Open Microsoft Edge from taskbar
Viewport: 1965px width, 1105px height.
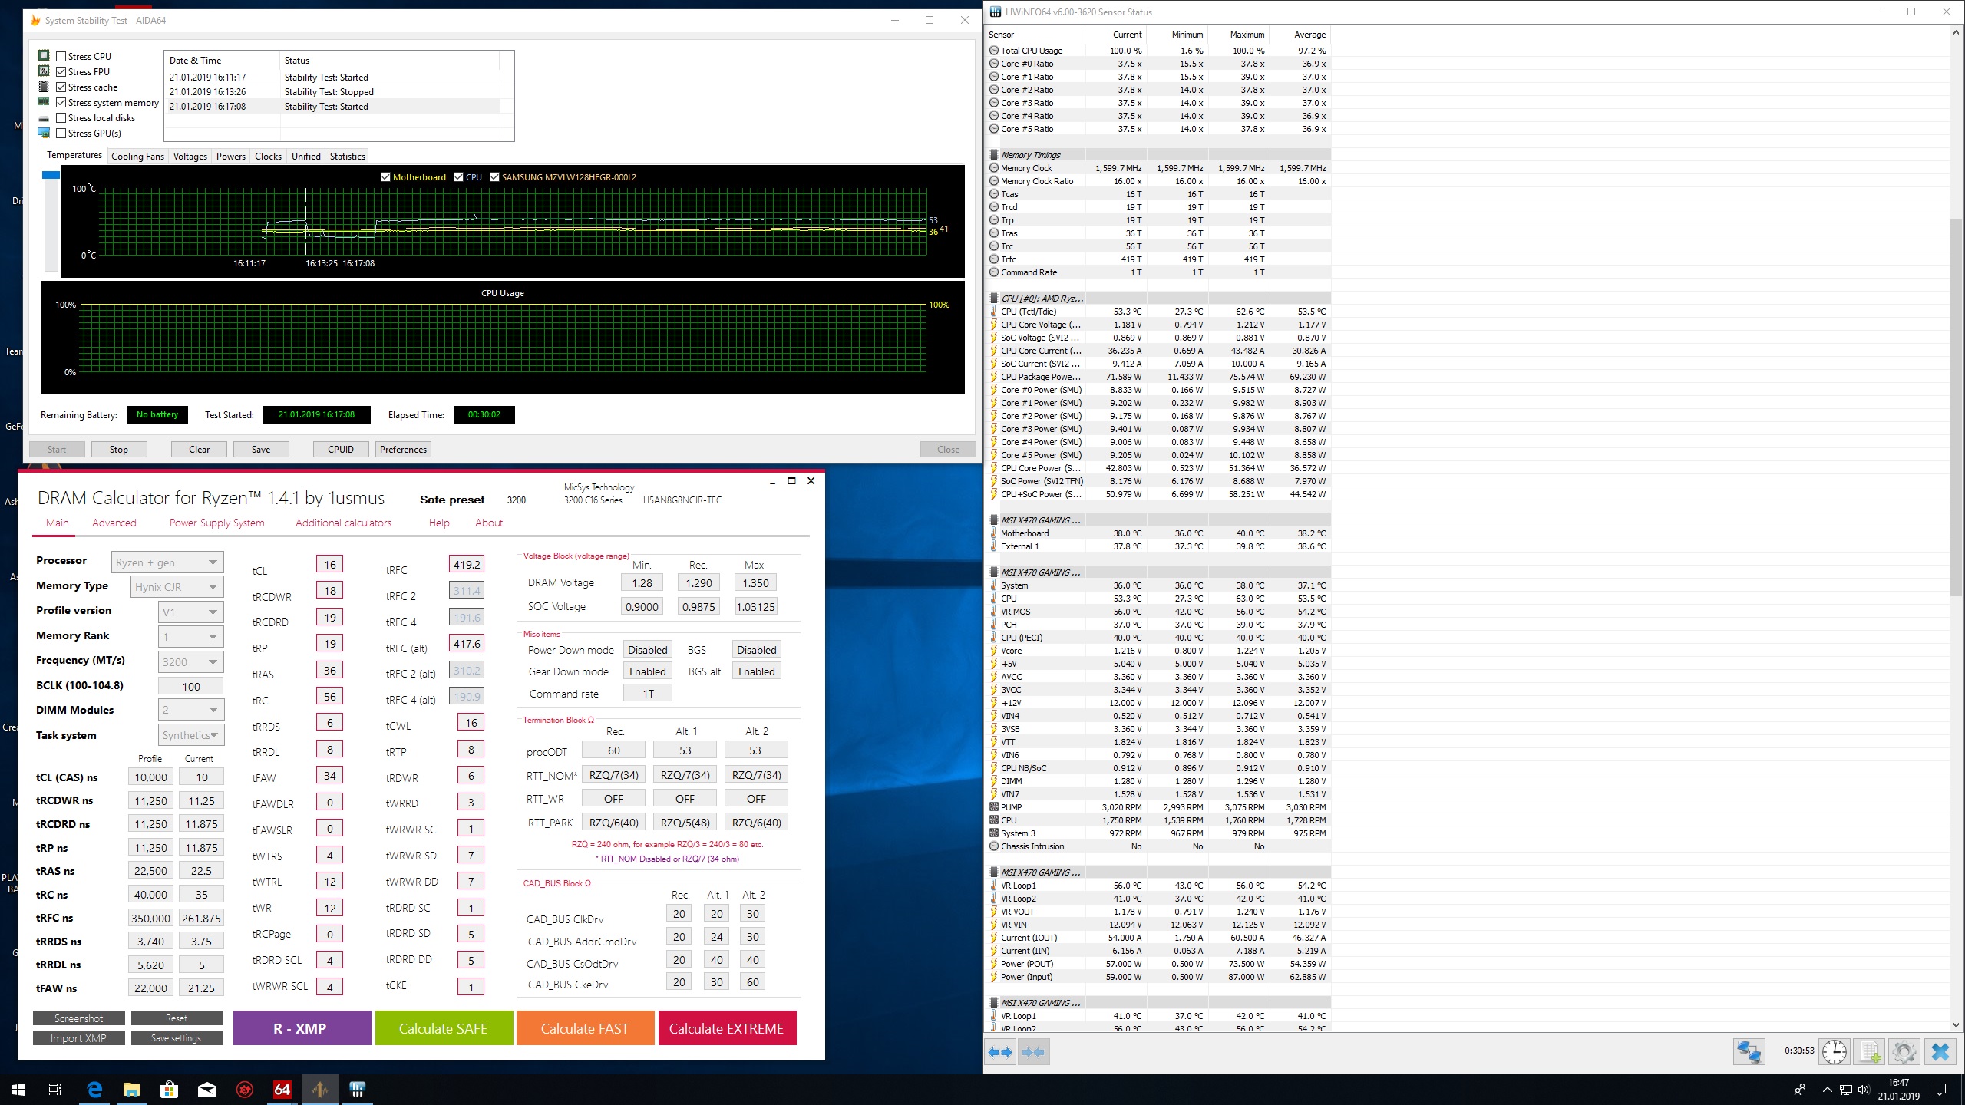pos(94,1089)
